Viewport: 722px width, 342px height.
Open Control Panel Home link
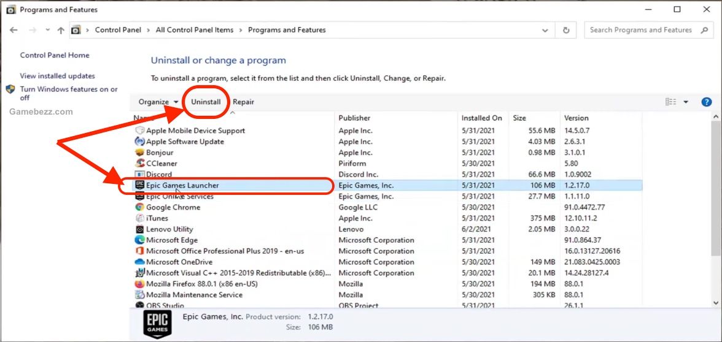coord(55,55)
